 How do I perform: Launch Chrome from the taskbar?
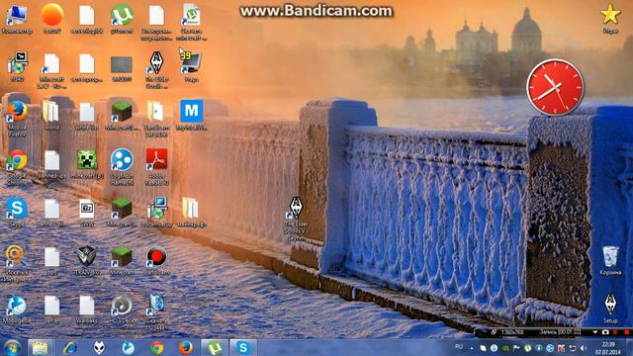point(157,347)
